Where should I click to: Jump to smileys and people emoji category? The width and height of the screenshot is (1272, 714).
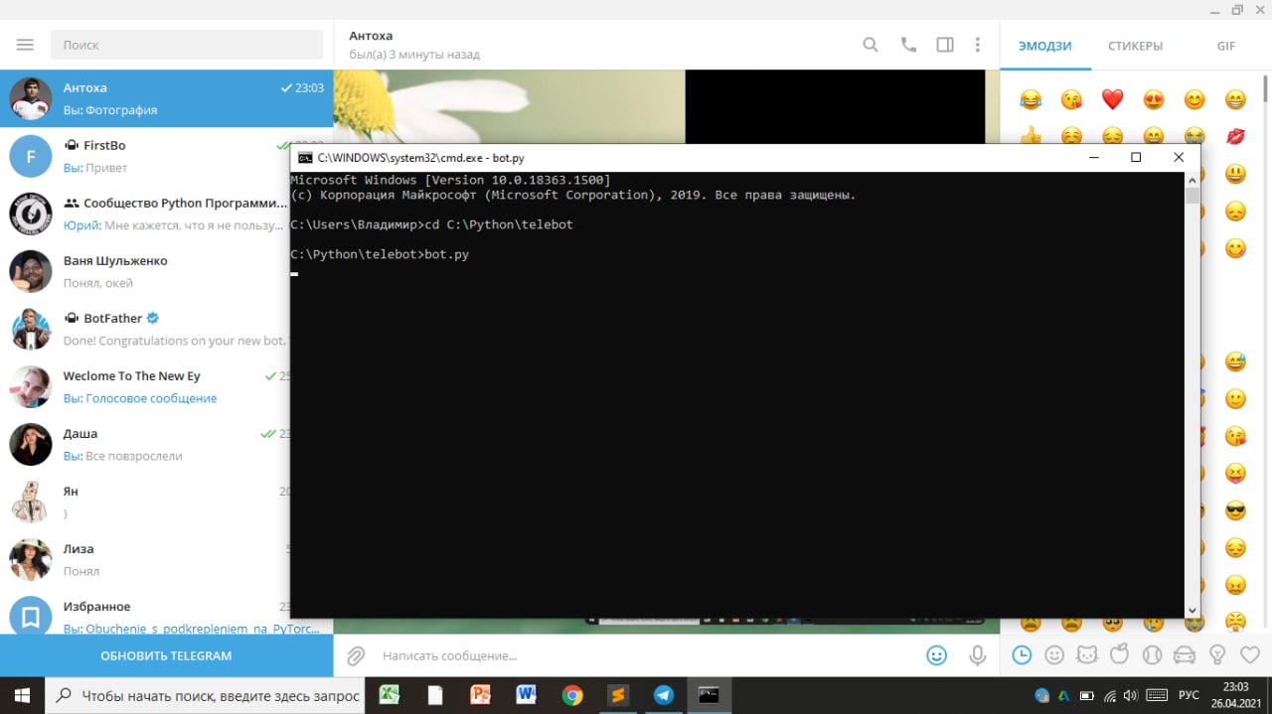pyautogui.click(x=1054, y=654)
